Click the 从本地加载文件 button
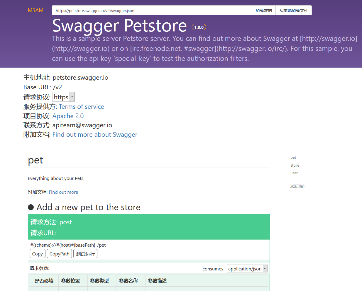The width and height of the screenshot is (362, 291). click(x=294, y=10)
